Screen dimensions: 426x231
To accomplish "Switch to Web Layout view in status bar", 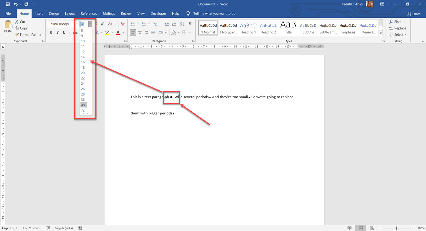I will [371, 228].
